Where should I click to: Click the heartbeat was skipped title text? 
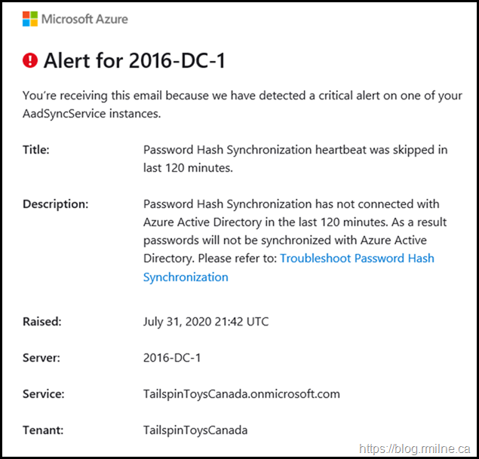click(x=295, y=150)
